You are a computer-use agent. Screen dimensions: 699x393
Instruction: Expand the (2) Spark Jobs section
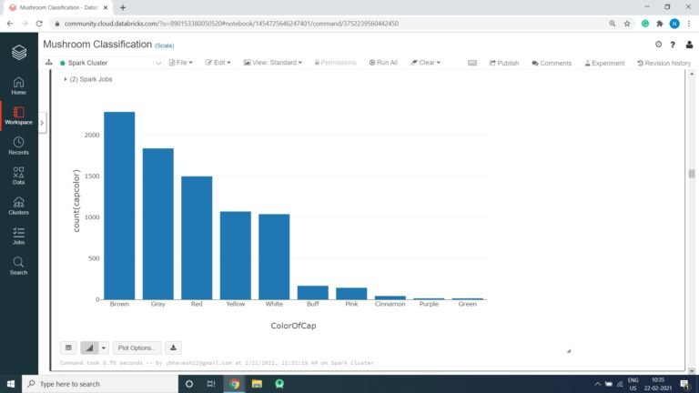[88, 79]
